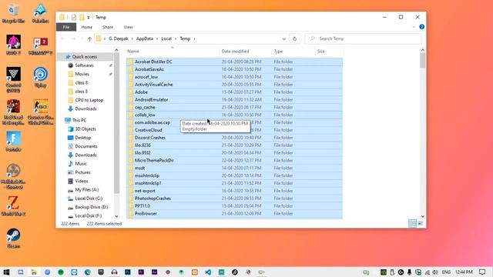Open CPU to Laptop folder

point(89,100)
